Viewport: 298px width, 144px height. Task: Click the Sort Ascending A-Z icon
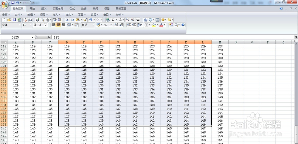[128, 20]
